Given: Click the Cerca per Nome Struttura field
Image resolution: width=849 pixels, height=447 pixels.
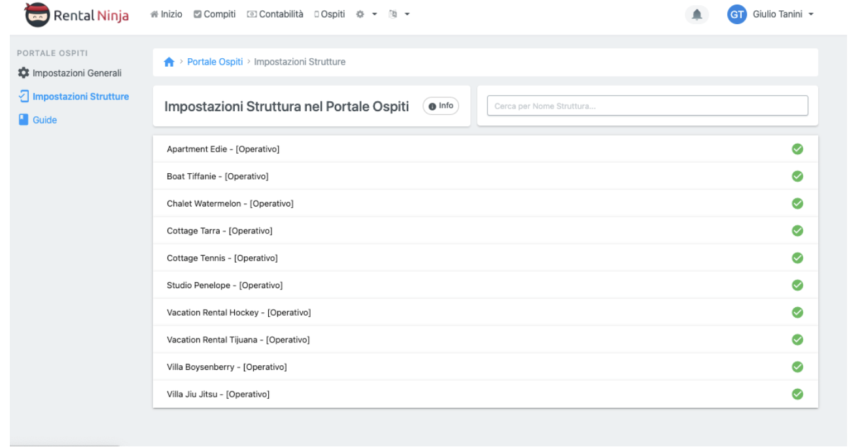Looking at the screenshot, I should pos(647,106).
